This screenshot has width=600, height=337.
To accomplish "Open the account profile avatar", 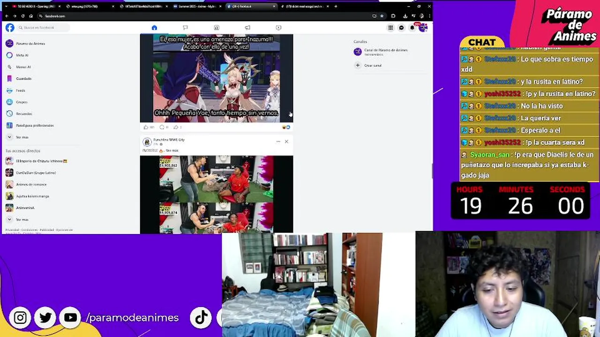I will 423,28.
